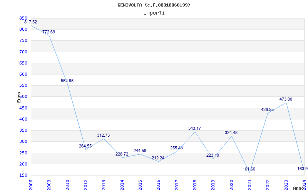308x192 pixels.
Task: Click the 550 y-axis tick label
Action: click(x=23, y=85)
